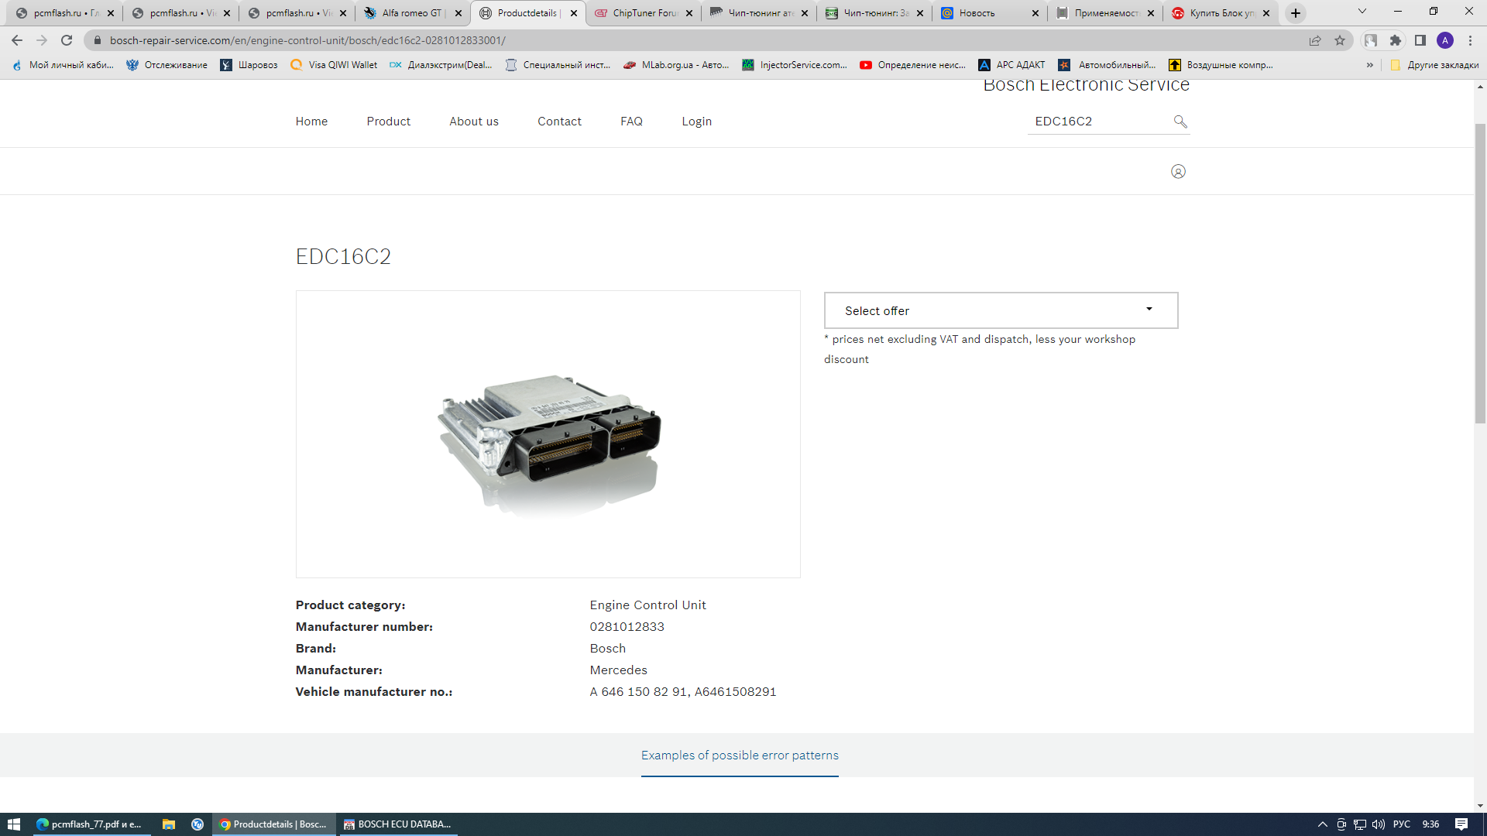The image size is (1487, 836).
Task: Open the Product menu item
Action: click(x=388, y=122)
